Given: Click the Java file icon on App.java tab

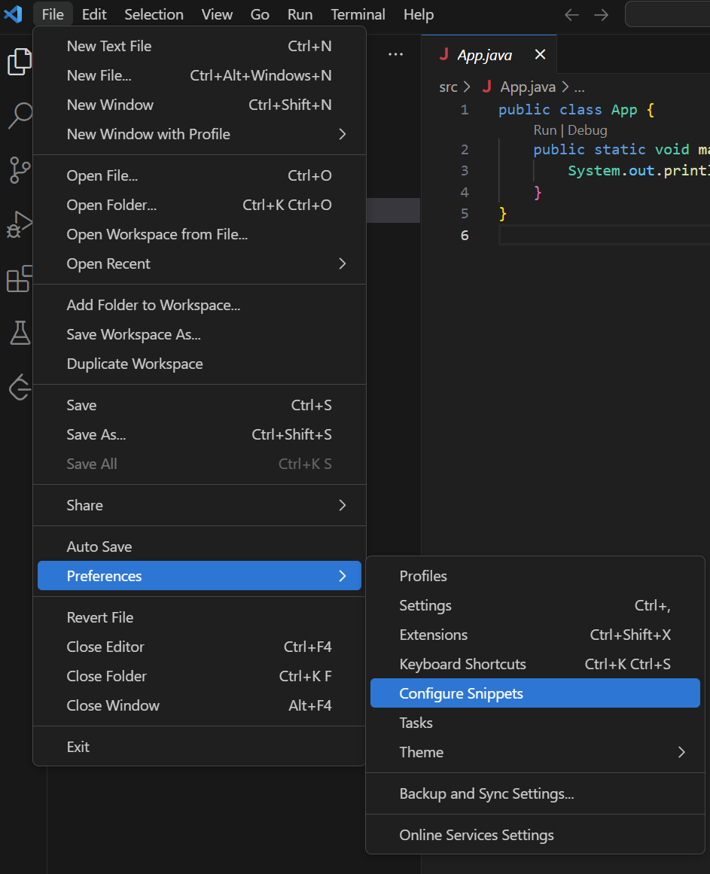Looking at the screenshot, I should tap(444, 54).
